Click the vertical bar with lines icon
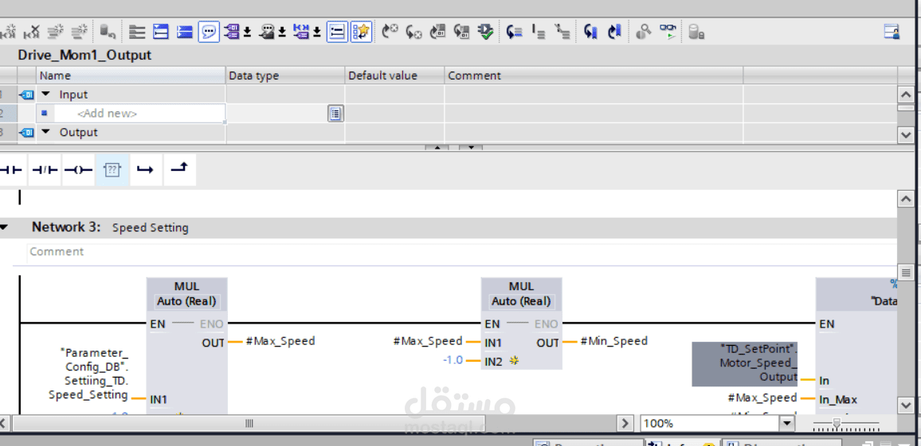The width and height of the screenshot is (921, 446). (x=539, y=32)
